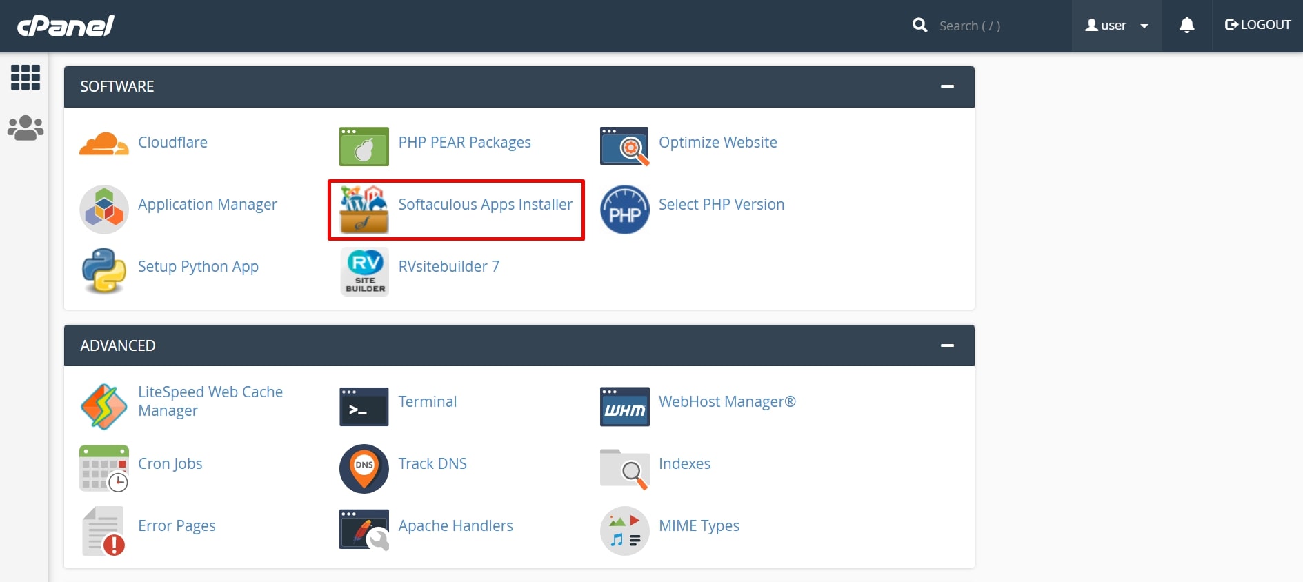Open the Apache Handlers link
The width and height of the screenshot is (1303, 582).
coord(456,526)
